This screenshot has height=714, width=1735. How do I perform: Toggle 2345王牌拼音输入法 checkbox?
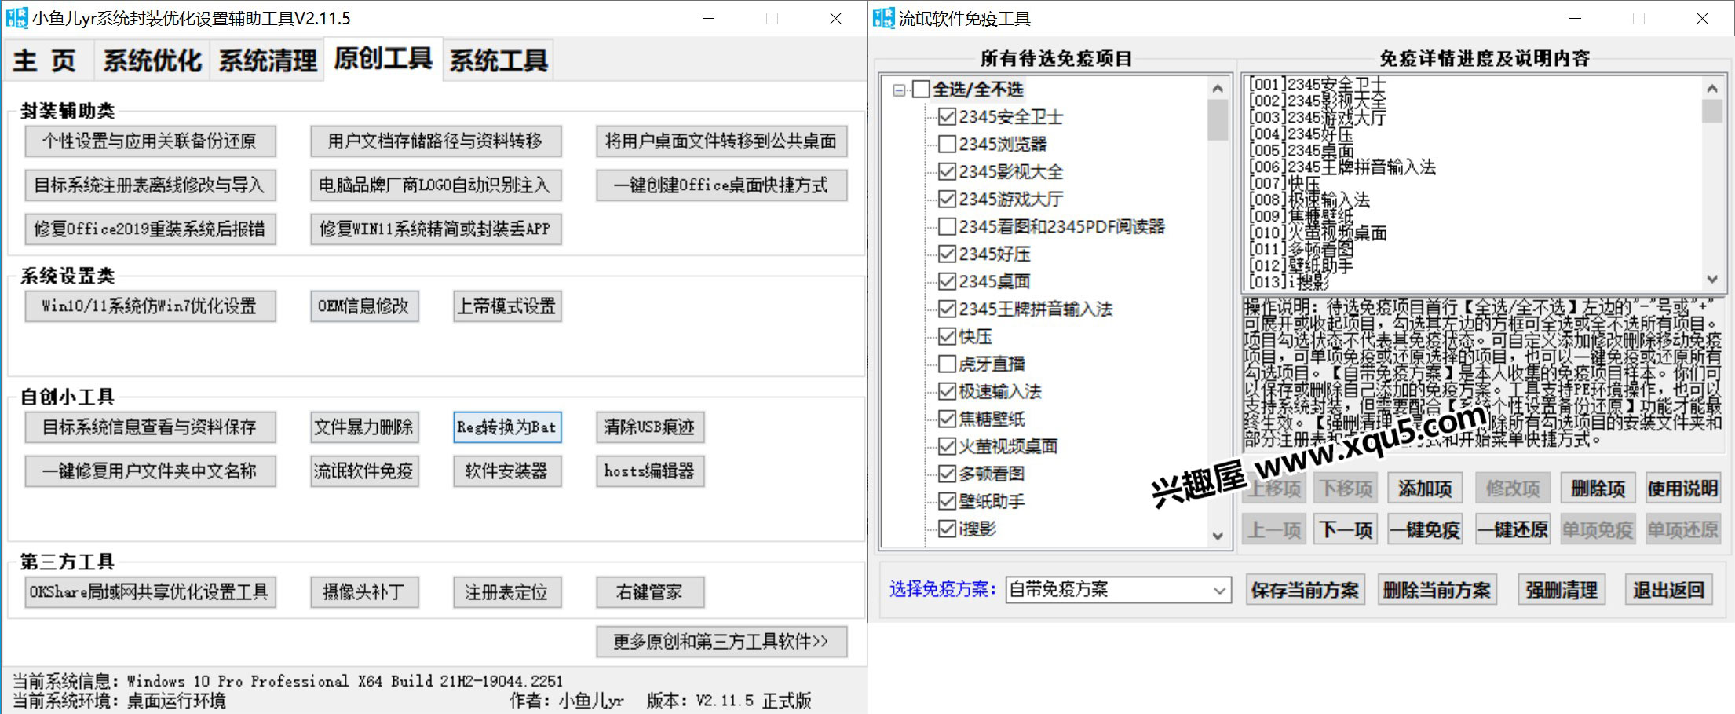point(947,309)
